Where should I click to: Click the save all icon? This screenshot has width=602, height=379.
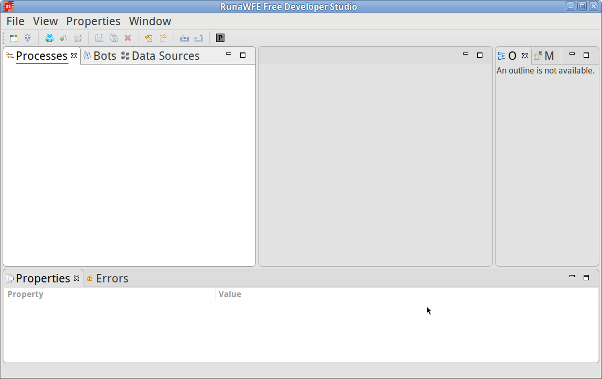tap(113, 38)
